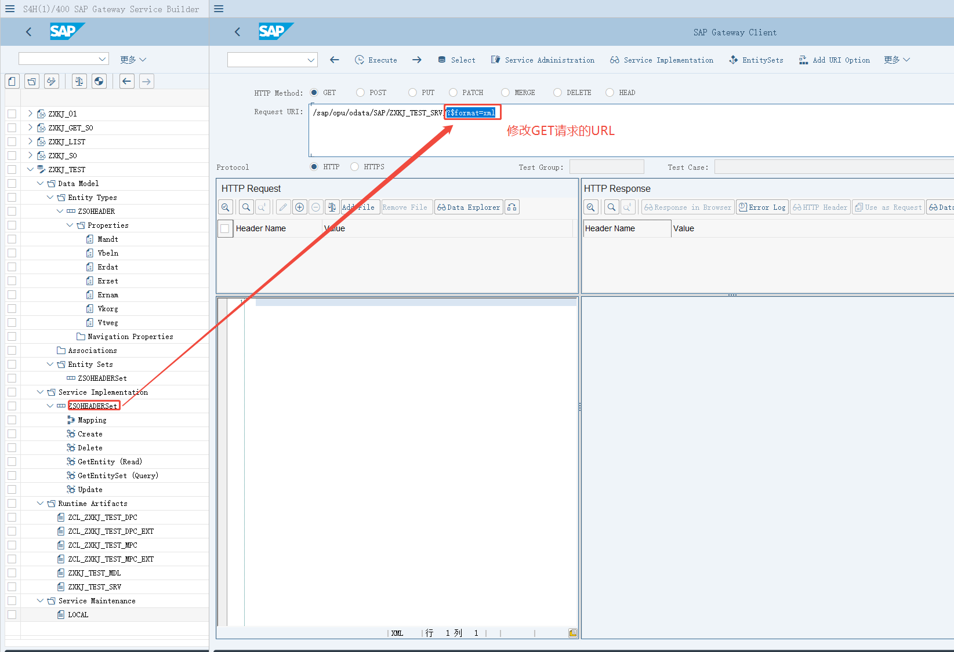The height and width of the screenshot is (652, 954).
Task: Open Service Administration from toolbar
Action: click(542, 60)
